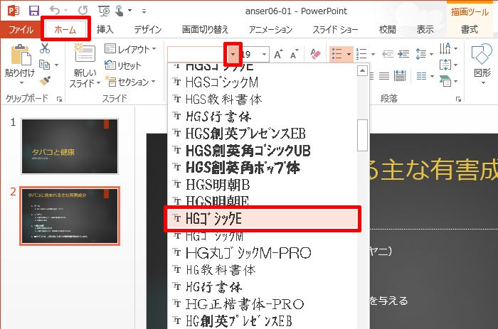Click the justify alignment icon
Viewport: 498px width, 329px height.
point(384,76)
